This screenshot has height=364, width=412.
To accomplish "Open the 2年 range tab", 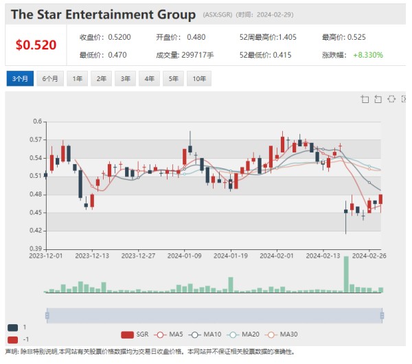I will [x=101, y=78].
